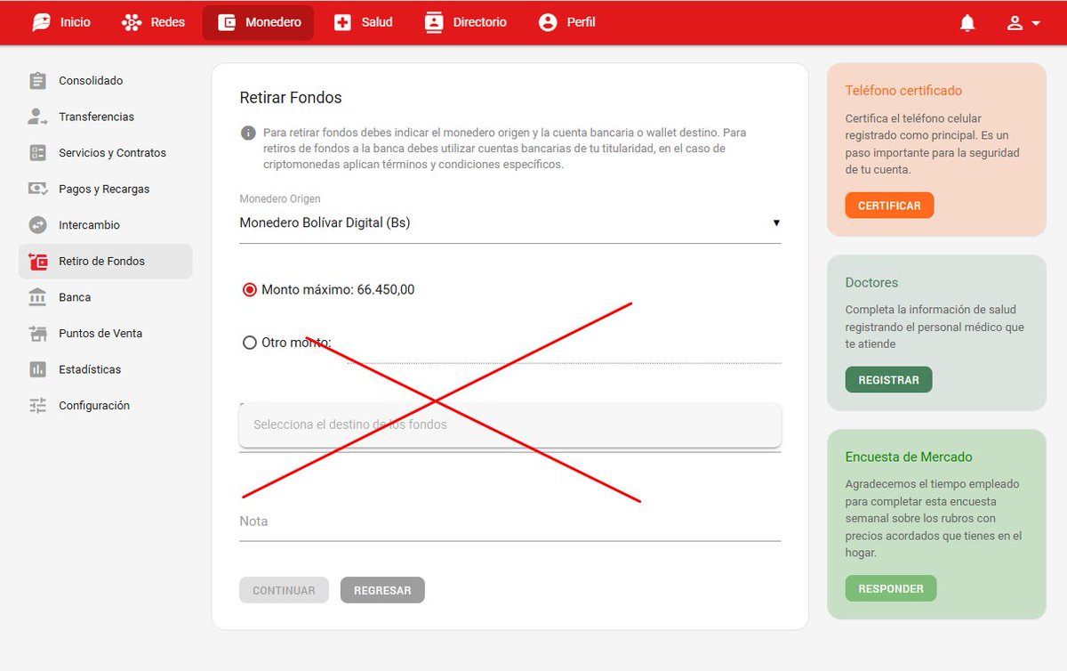Click the Retirar Fondos title
The image size is (1067, 671).
pos(291,98)
